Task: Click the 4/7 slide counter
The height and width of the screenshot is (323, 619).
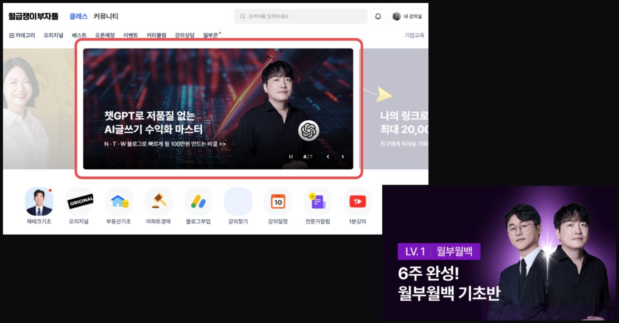Action: coord(308,157)
